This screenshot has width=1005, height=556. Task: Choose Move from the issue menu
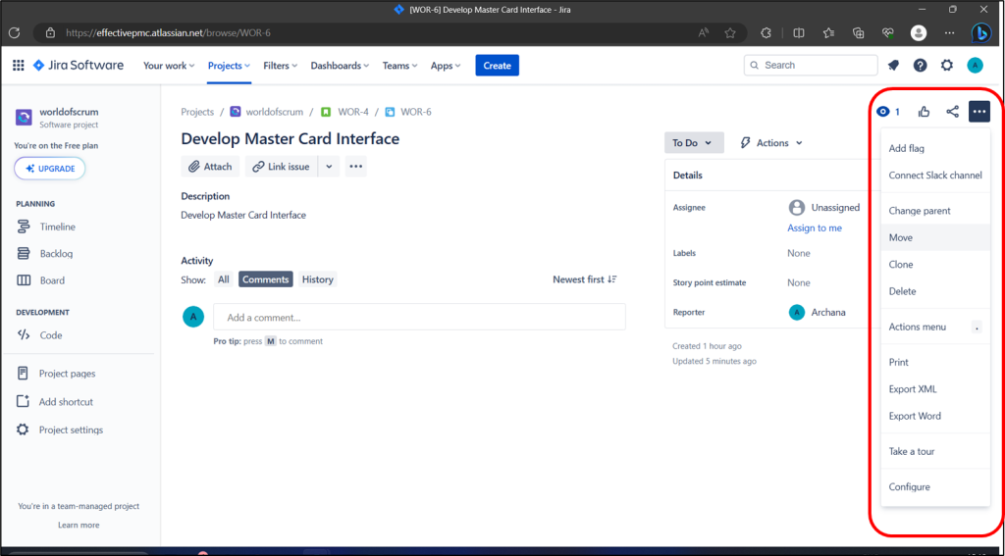pyautogui.click(x=935, y=237)
